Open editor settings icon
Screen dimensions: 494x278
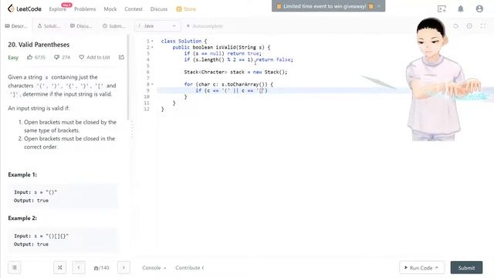(x=469, y=25)
